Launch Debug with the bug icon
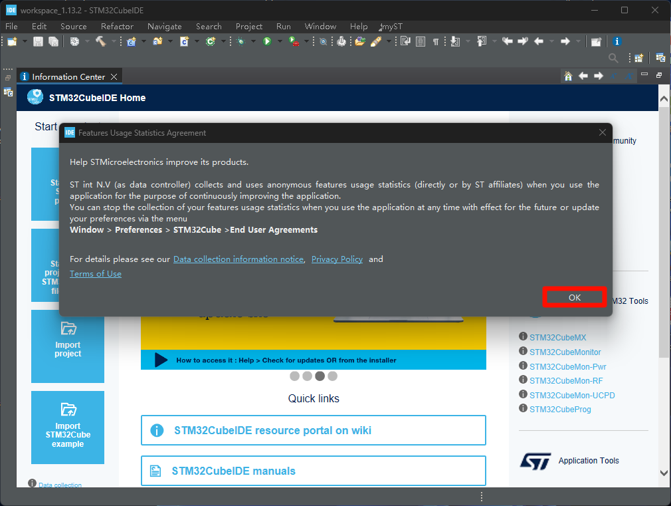The height and width of the screenshot is (506, 671). tap(241, 42)
